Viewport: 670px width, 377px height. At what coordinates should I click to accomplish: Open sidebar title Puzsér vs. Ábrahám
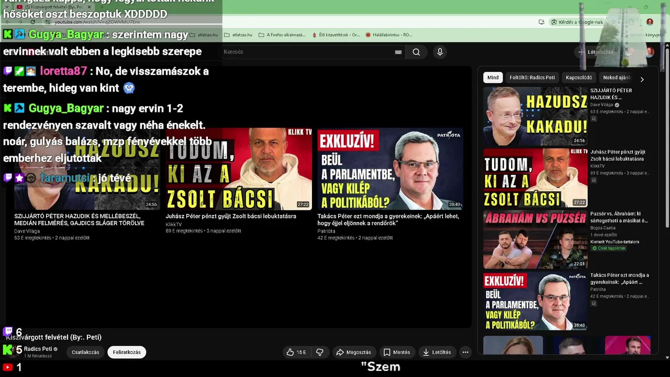tap(619, 217)
